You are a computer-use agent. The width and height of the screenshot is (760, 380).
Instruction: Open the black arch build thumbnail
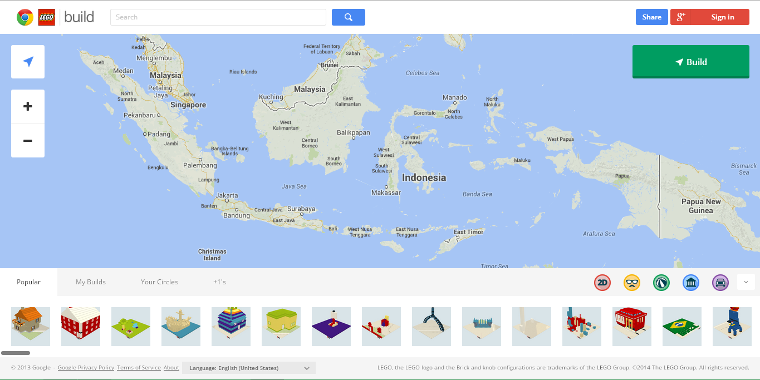432,327
